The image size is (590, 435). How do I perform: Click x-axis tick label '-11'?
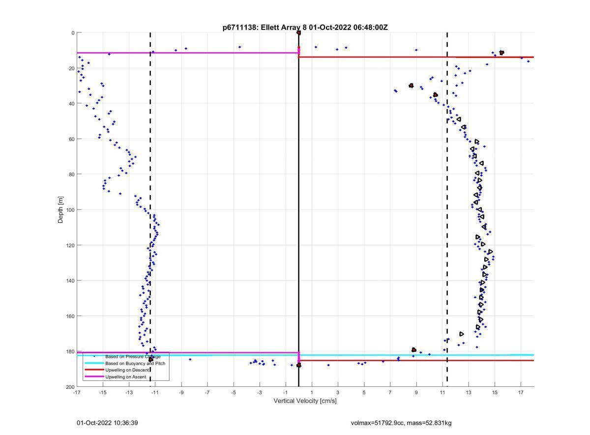click(155, 392)
